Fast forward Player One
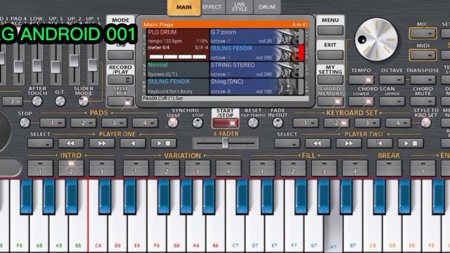 pyautogui.click(x=102, y=143)
